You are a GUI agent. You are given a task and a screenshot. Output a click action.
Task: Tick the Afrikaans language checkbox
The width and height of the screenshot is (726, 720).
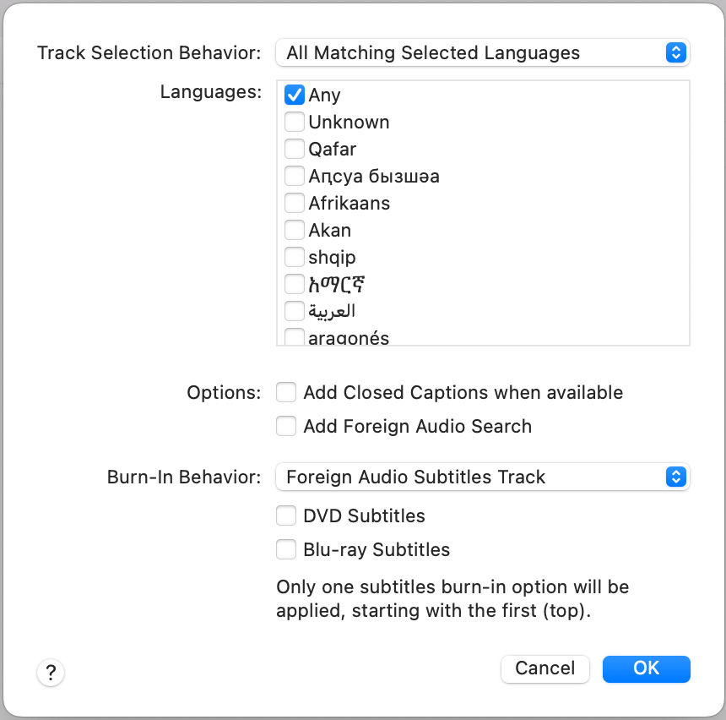295,203
